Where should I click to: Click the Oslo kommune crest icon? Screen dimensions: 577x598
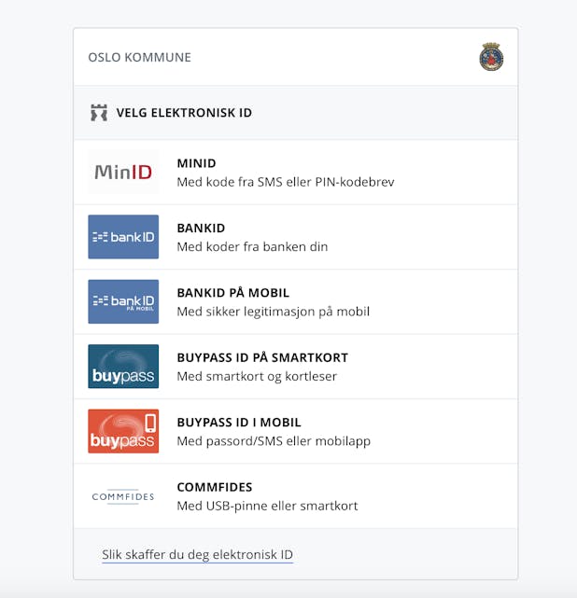[491, 58]
